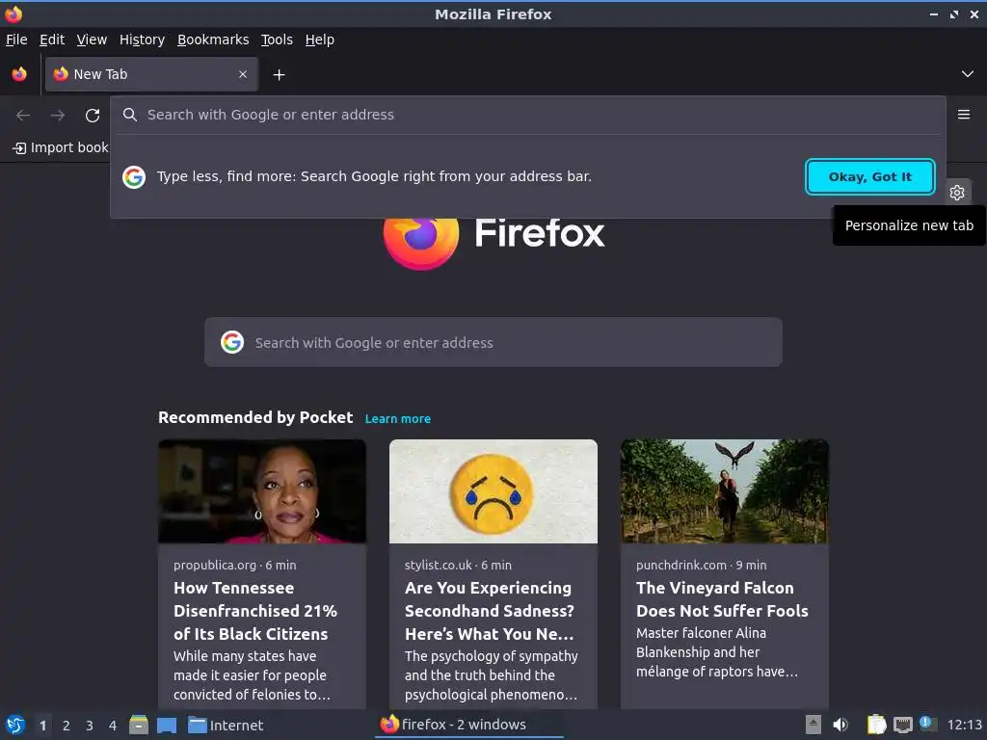Click 'propublica.org · 6 min' source text
Screen dimensions: 987x740
click(235, 565)
